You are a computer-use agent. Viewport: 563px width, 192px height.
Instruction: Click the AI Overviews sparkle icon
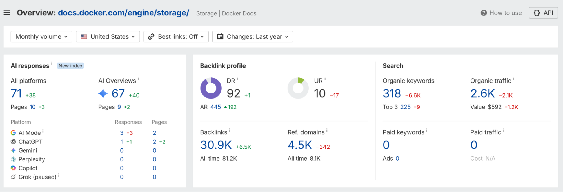click(x=103, y=93)
